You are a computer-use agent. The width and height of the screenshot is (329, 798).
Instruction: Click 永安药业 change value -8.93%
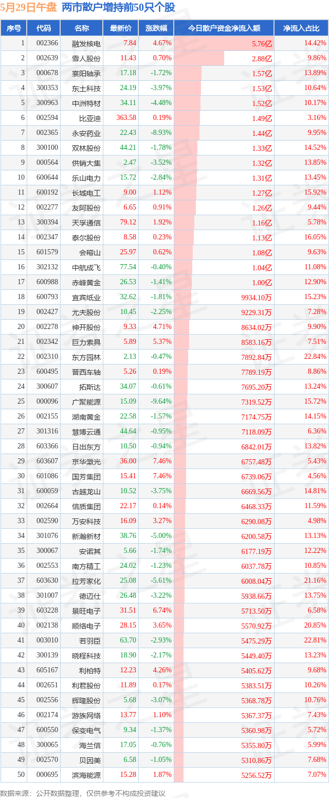161,133
